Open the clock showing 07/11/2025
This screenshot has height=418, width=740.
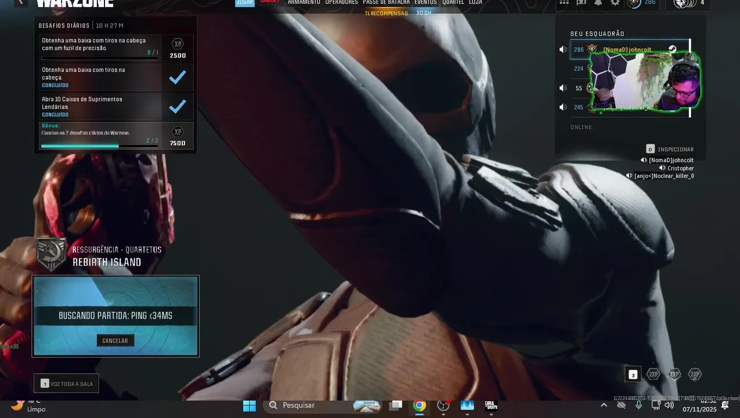tap(699, 405)
